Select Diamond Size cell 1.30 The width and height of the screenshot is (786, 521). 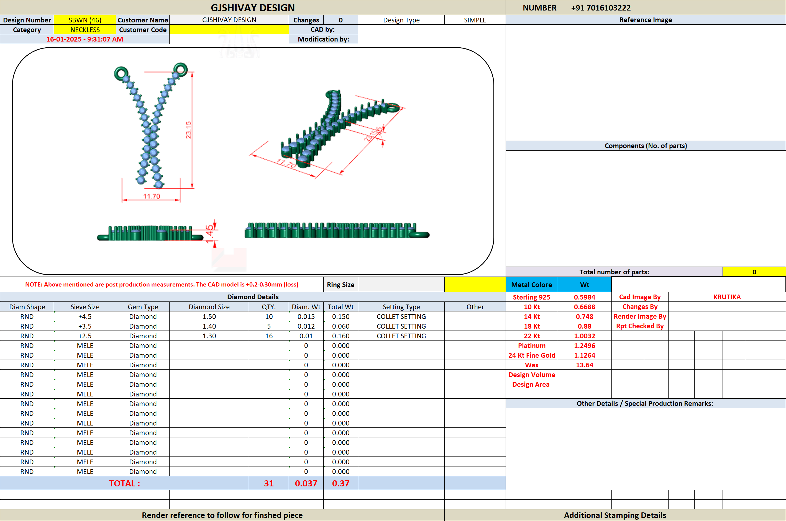[209, 336]
